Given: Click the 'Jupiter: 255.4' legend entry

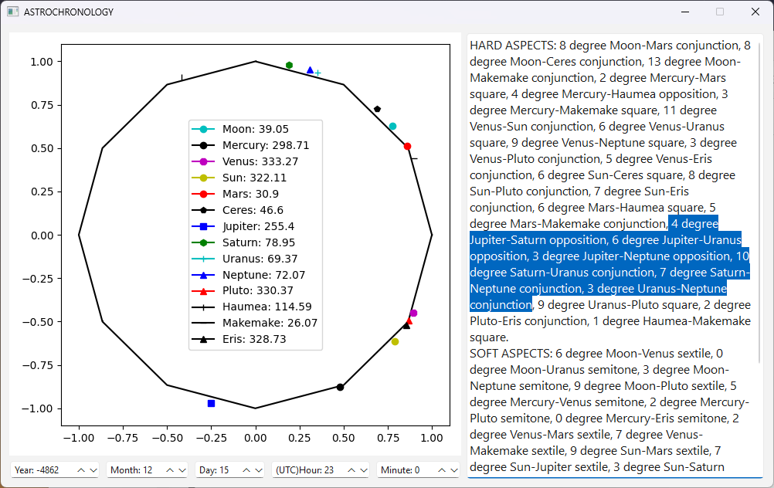Looking at the screenshot, I should pos(243,226).
